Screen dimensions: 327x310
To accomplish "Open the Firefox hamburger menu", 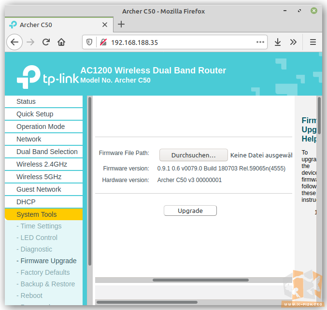I will point(313,42).
